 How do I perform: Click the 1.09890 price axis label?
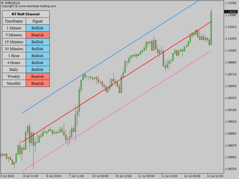click(231, 63)
